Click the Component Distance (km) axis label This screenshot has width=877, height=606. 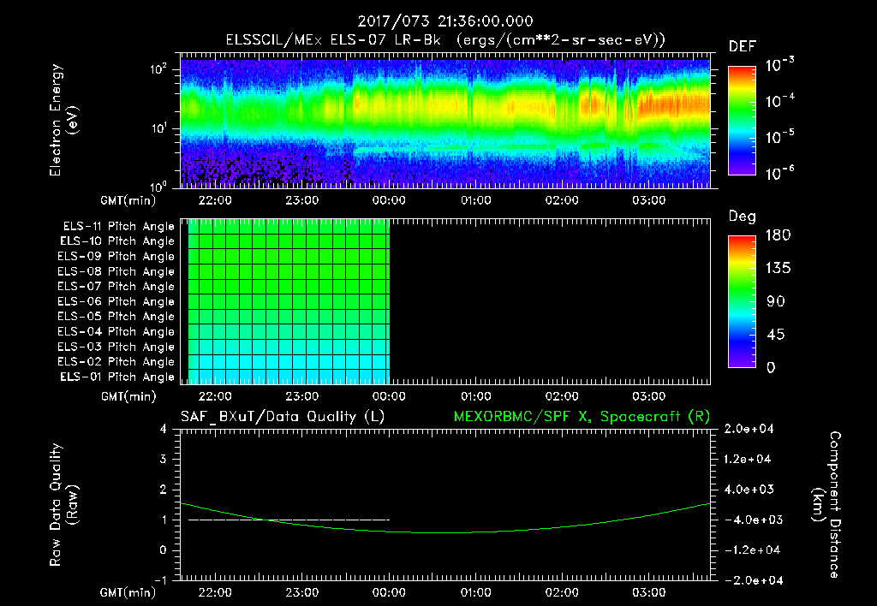point(826,505)
